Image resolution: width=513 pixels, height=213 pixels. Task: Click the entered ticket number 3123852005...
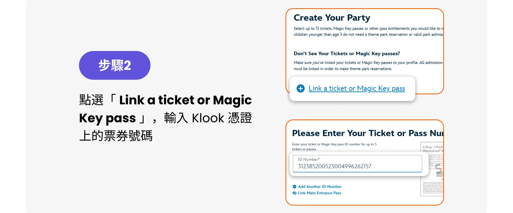tap(334, 166)
